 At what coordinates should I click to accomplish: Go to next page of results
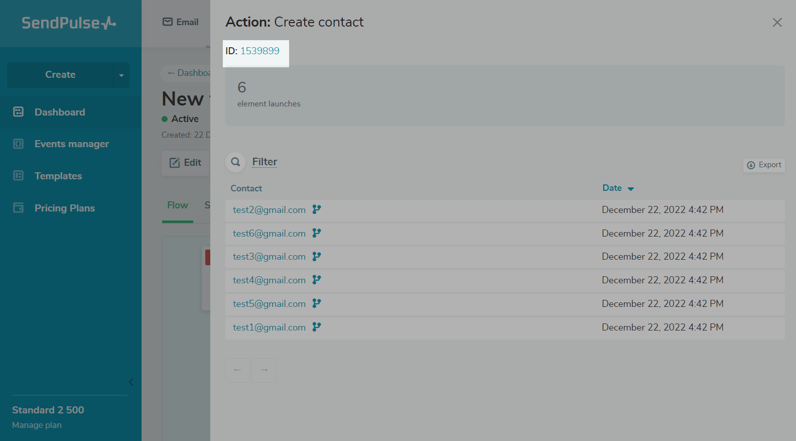click(x=264, y=370)
